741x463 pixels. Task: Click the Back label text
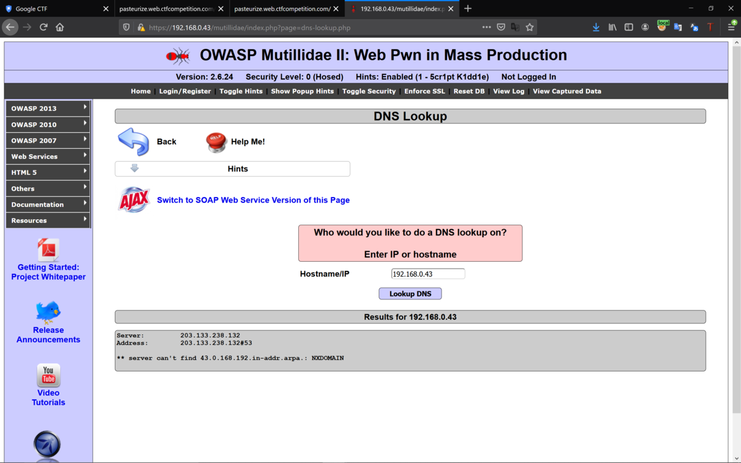[166, 142]
